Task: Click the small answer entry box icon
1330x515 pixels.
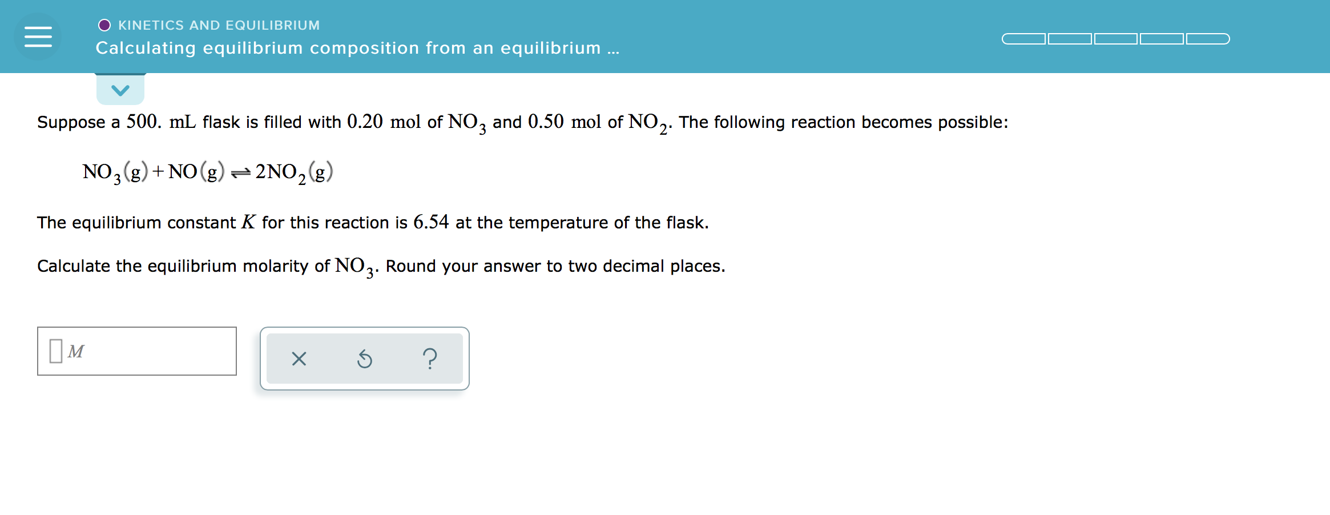Action: tap(55, 351)
